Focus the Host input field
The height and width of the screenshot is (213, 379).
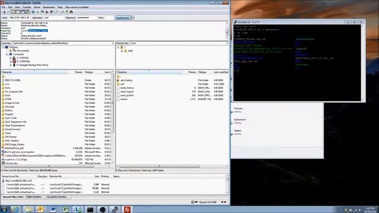[x=20, y=18]
